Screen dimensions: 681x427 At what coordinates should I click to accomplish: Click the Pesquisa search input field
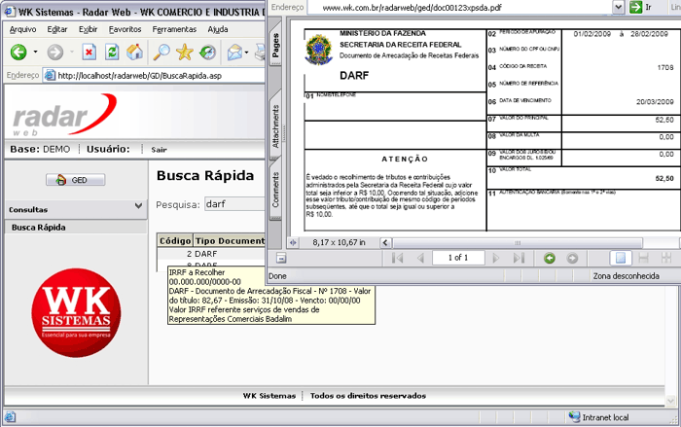click(233, 205)
